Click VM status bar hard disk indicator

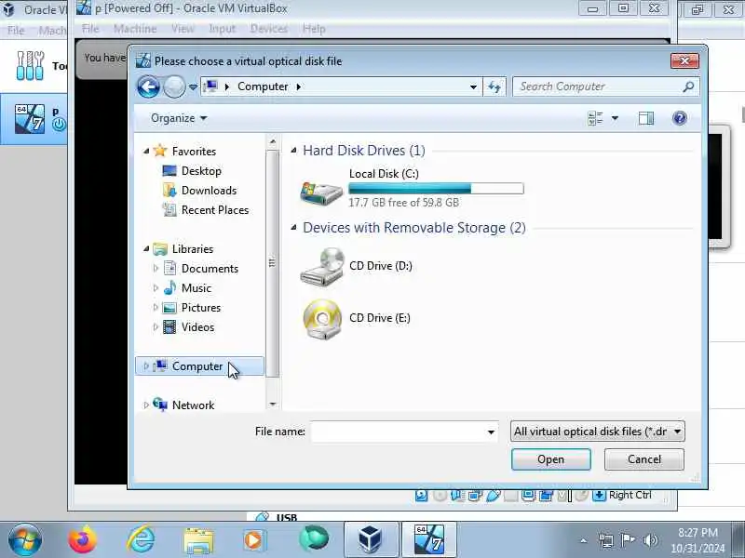coord(422,496)
